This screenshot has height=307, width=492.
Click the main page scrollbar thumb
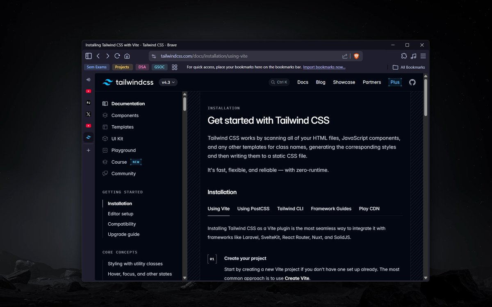point(426,97)
